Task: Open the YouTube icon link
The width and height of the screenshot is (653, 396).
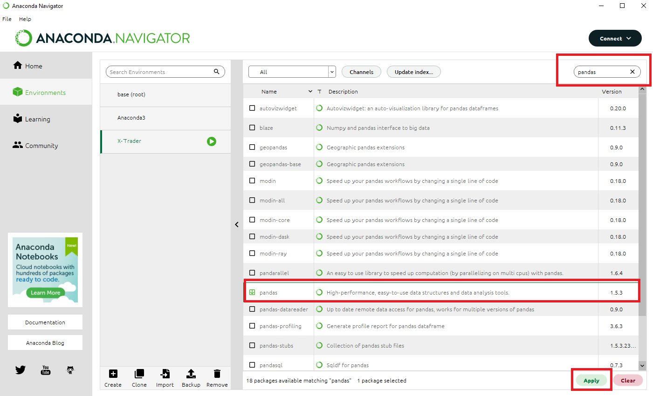Action: click(x=46, y=370)
